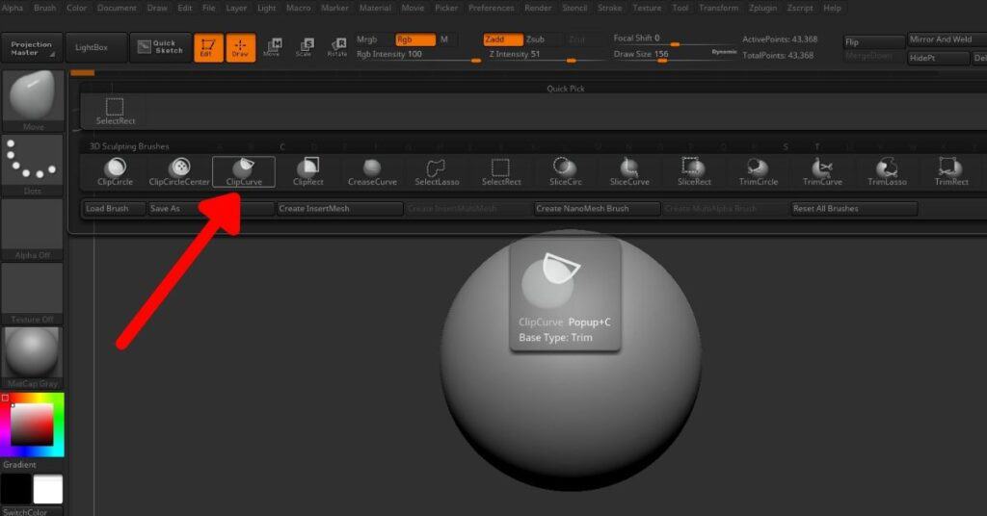Toggle Draw mode button
987x516 pixels.
240,47
